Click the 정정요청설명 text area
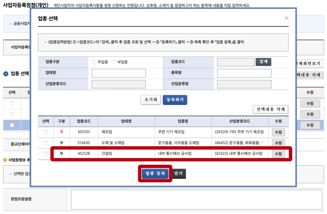The height and width of the screenshot is (214, 327). coord(196,200)
